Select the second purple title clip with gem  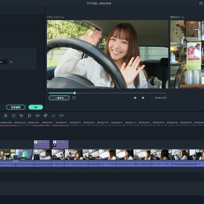tap(61, 144)
